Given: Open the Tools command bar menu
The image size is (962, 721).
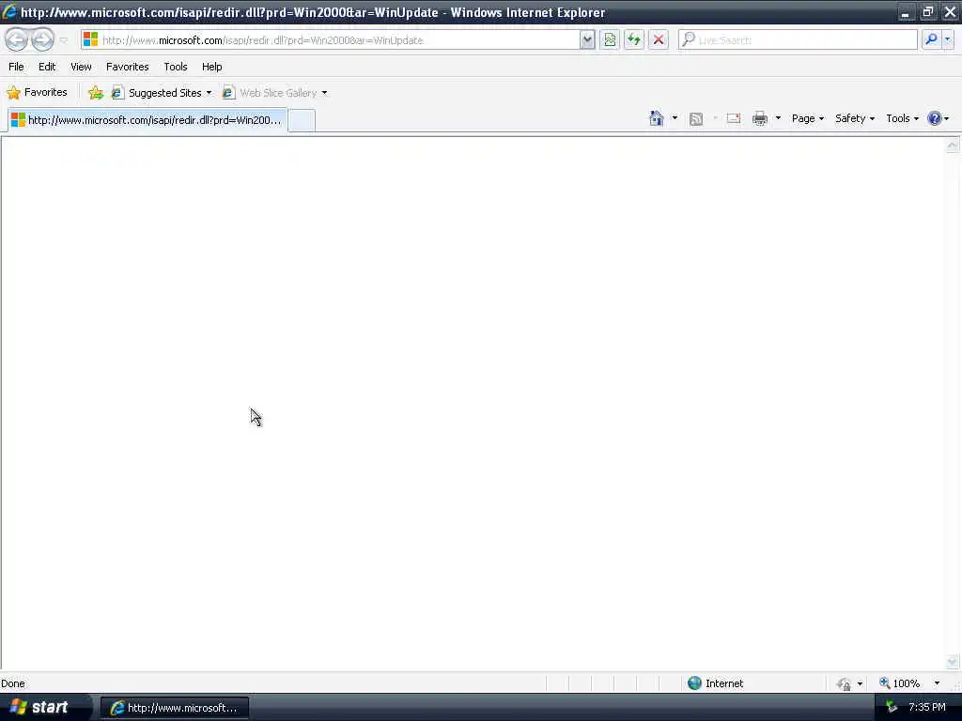Looking at the screenshot, I should 902,118.
